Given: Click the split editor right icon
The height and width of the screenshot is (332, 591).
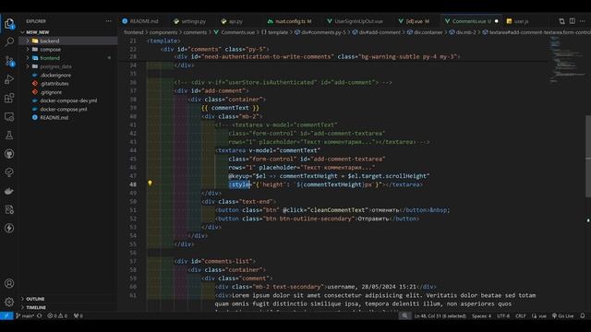Looking at the screenshot, I should 573,21.
